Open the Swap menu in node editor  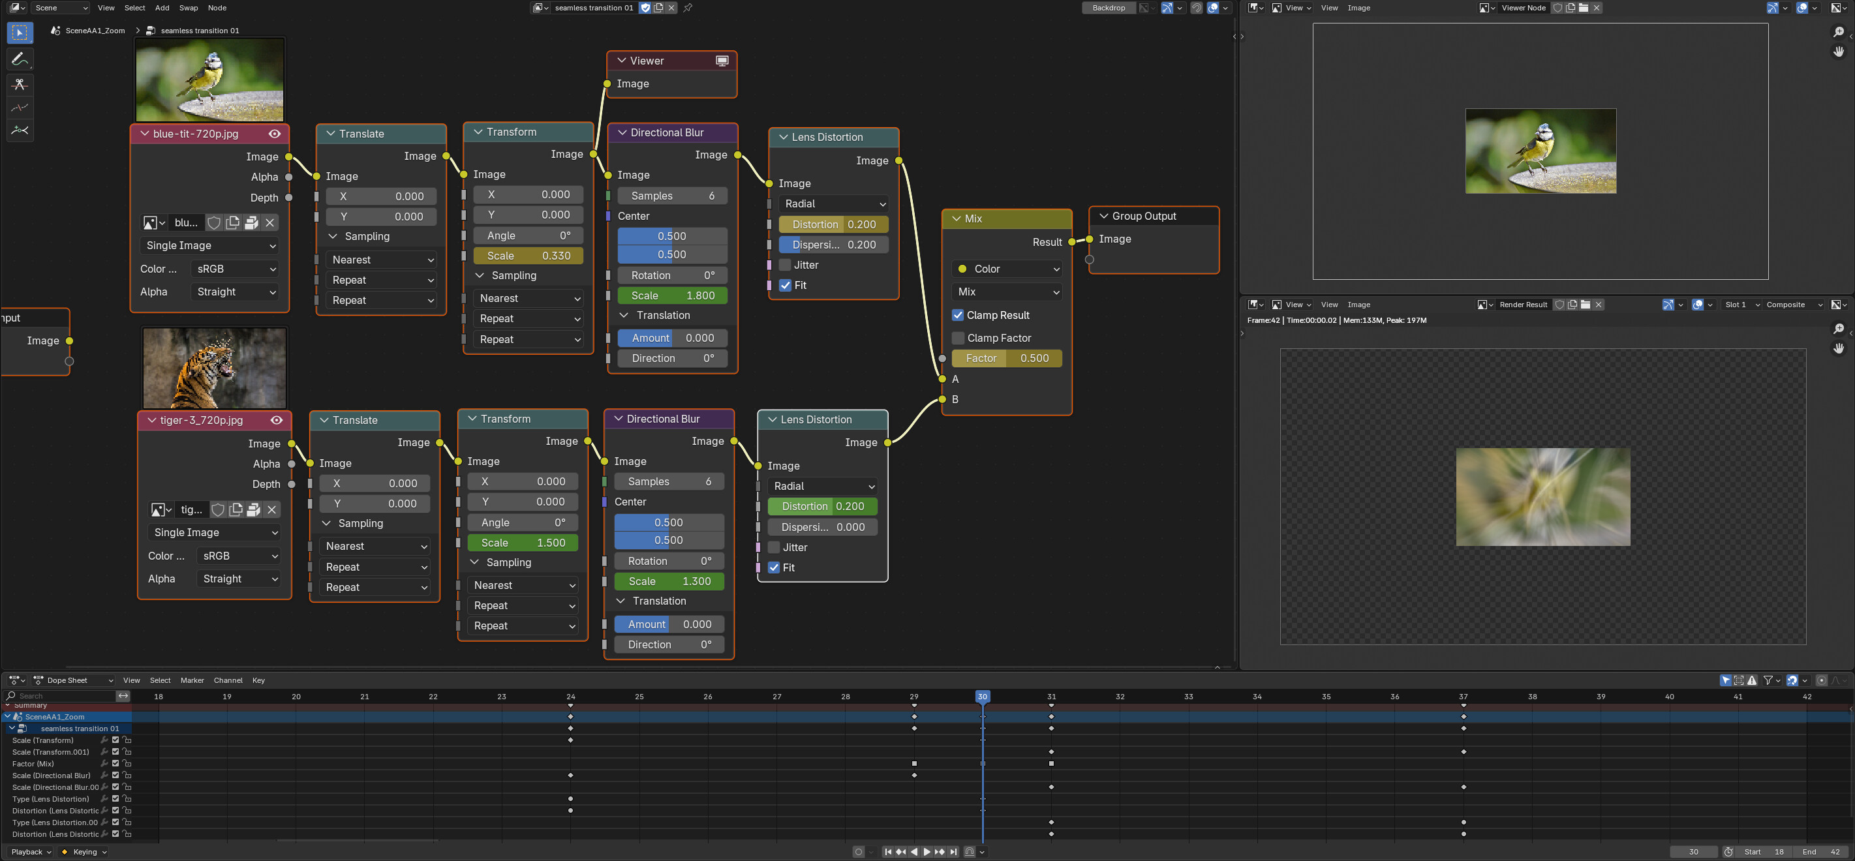tap(189, 8)
